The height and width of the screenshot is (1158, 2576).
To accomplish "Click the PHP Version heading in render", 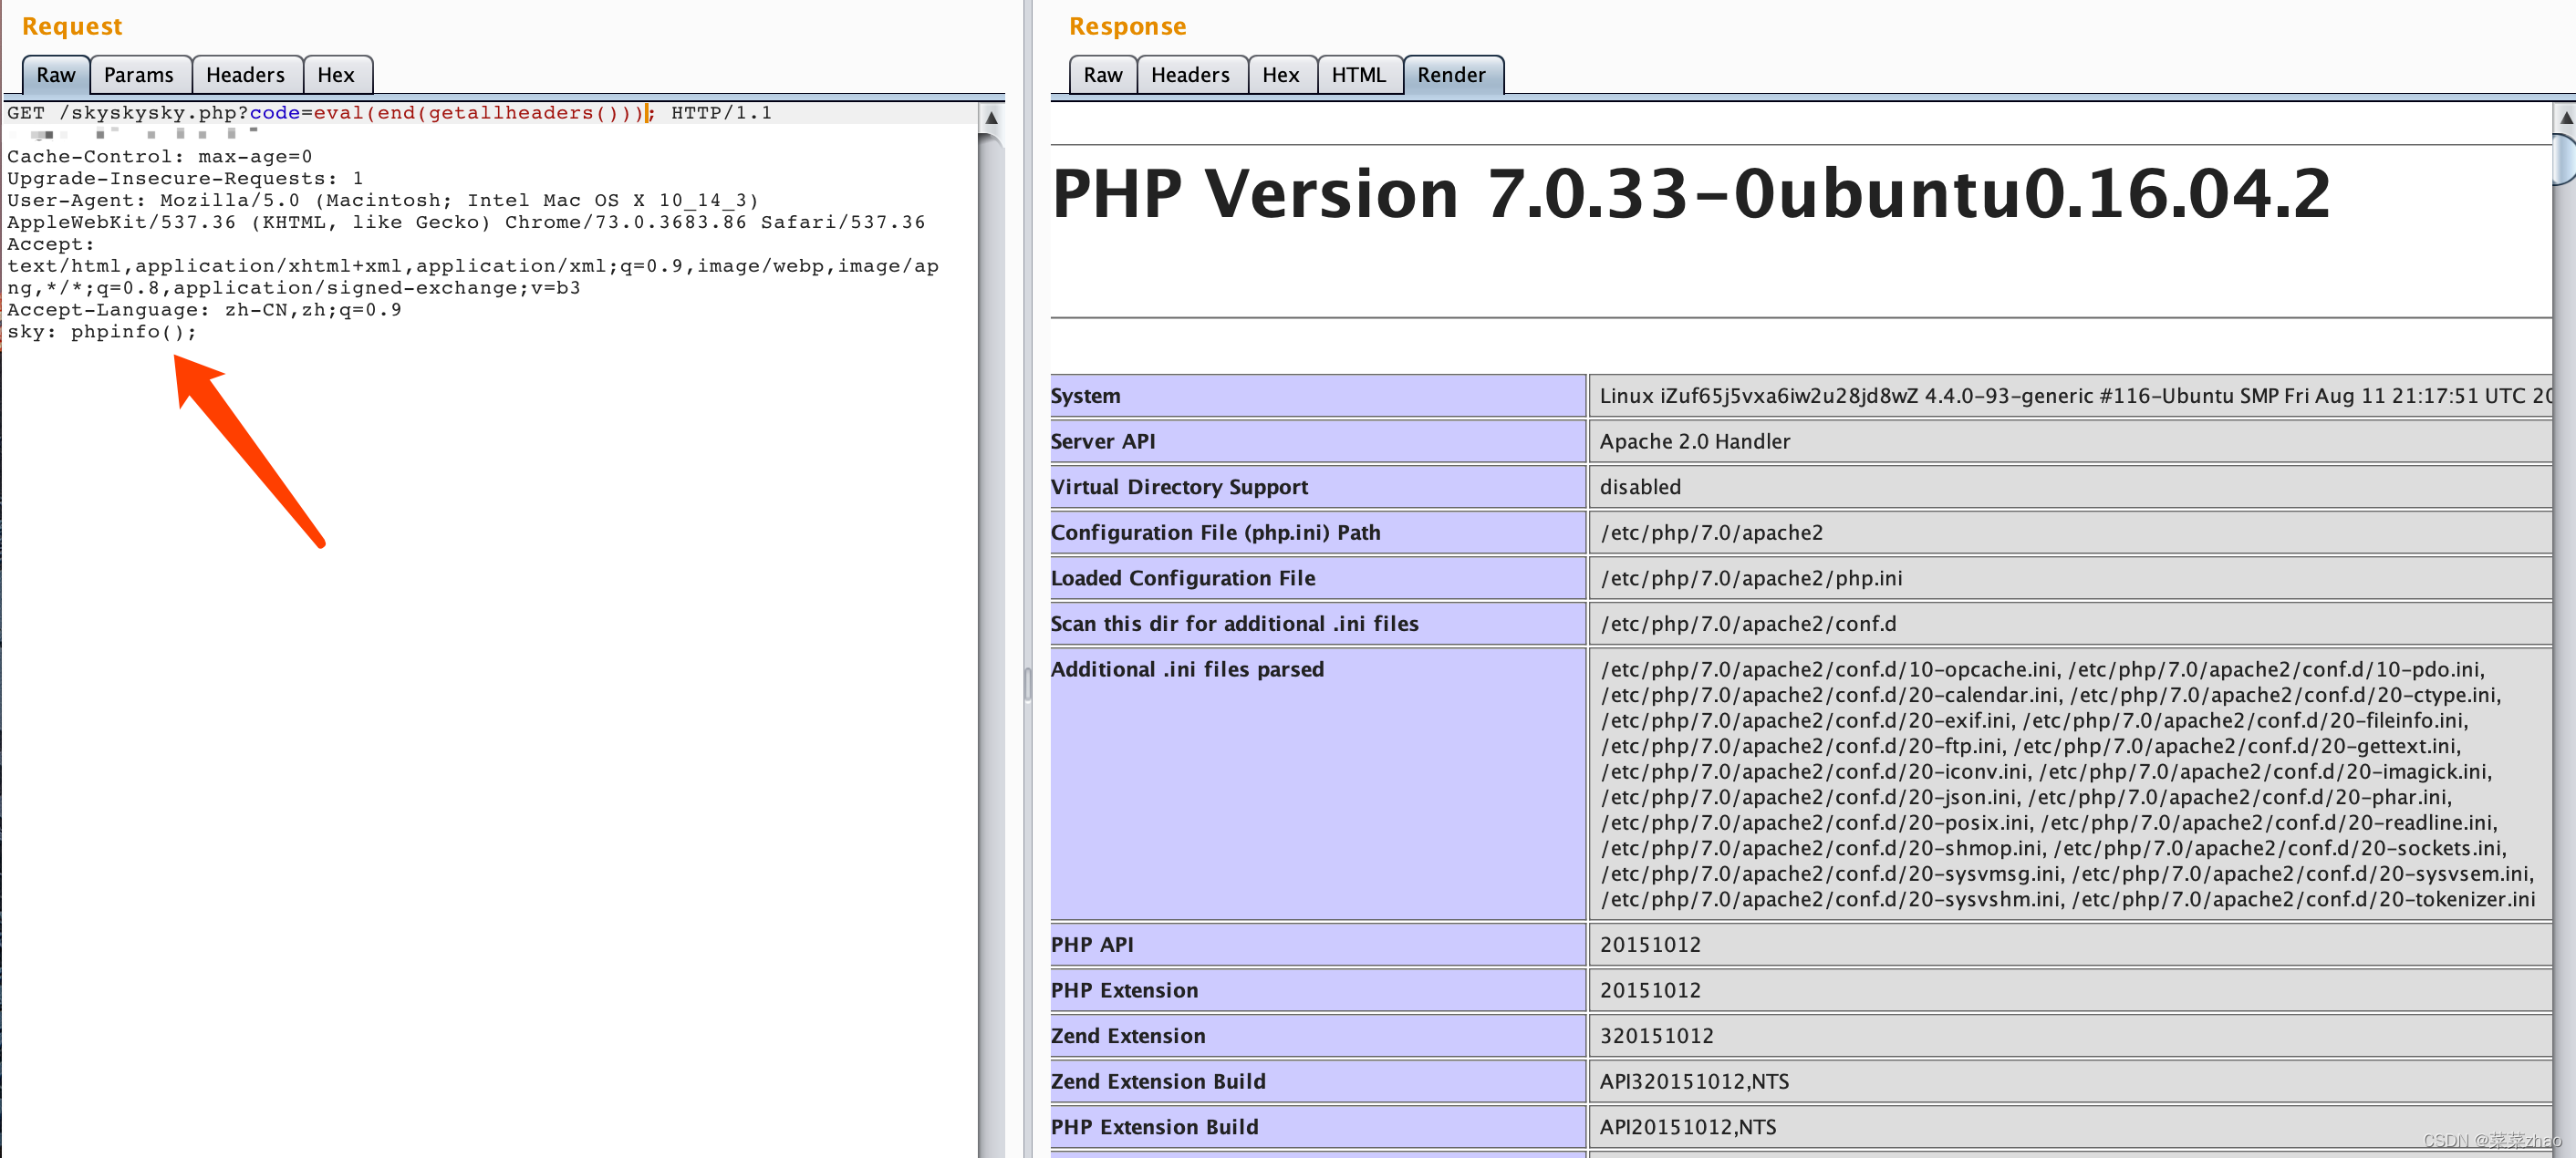I will click(x=1690, y=194).
